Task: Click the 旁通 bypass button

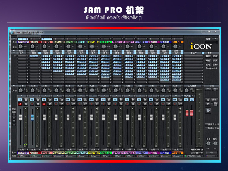Action: 214,100
